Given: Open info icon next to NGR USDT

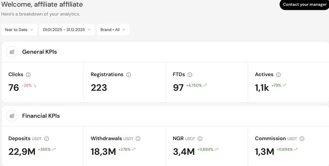Looking at the screenshot, I should (200, 139).
